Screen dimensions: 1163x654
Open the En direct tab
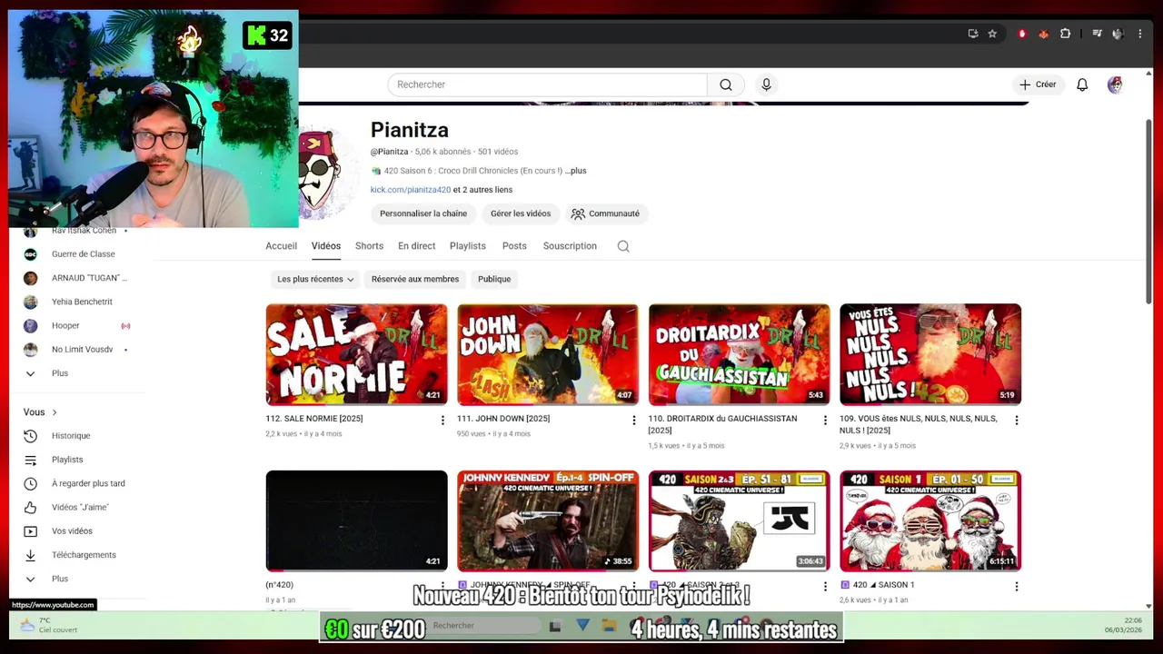pos(416,246)
